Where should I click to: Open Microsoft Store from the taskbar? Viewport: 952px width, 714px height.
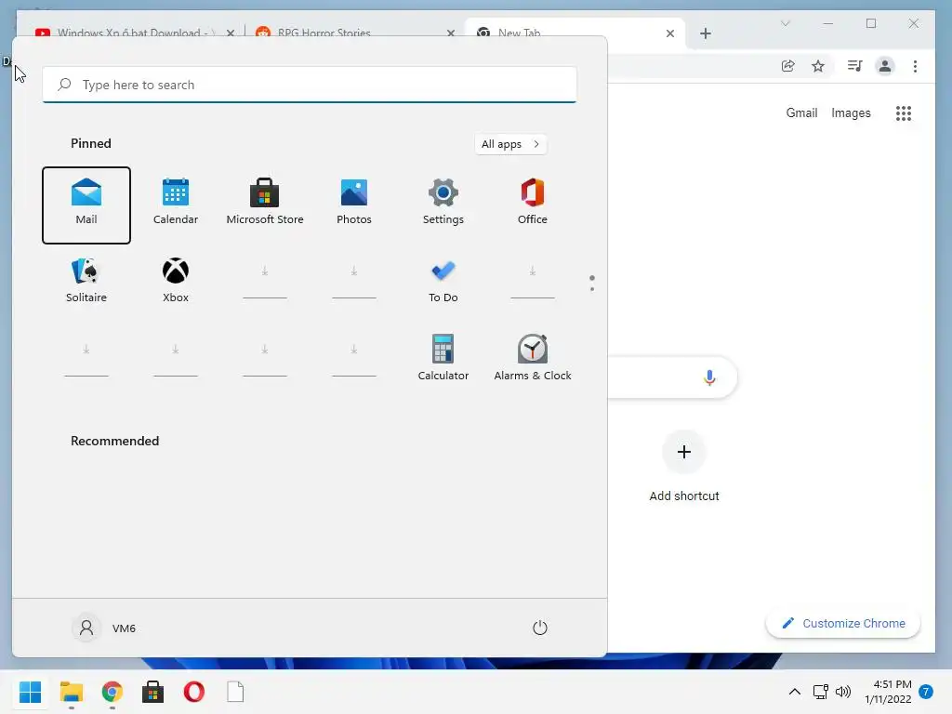[x=153, y=692]
